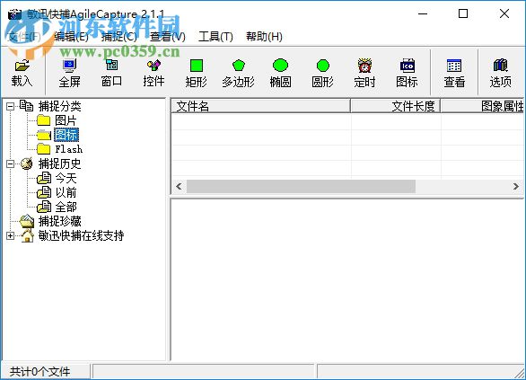
Task: Select the 捕捉珍藏 tree item
Action: pos(60,221)
